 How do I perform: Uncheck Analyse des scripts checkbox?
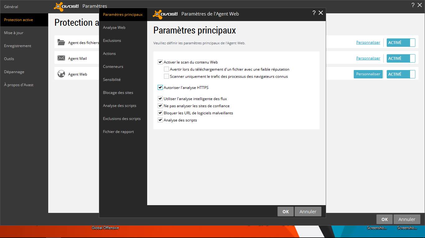160,120
